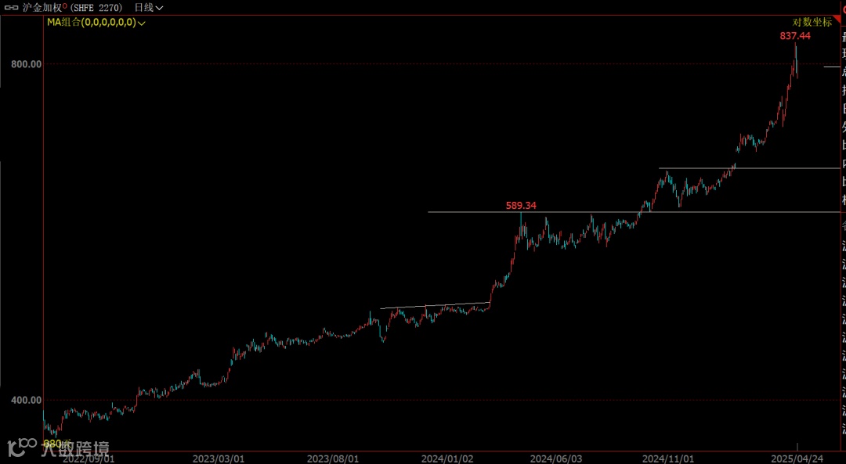Click the 837.44 high price label

point(795,36)
